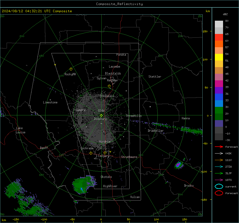Click the Limestone label
The height and width of the screenshot is (223, 239).
click(50, 102)
